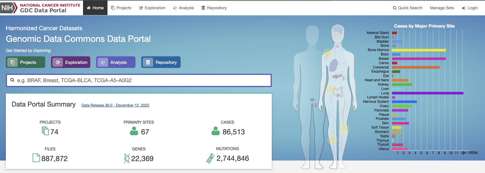
Task: Click the intestines on the body figure
Action: coord(338,92)
